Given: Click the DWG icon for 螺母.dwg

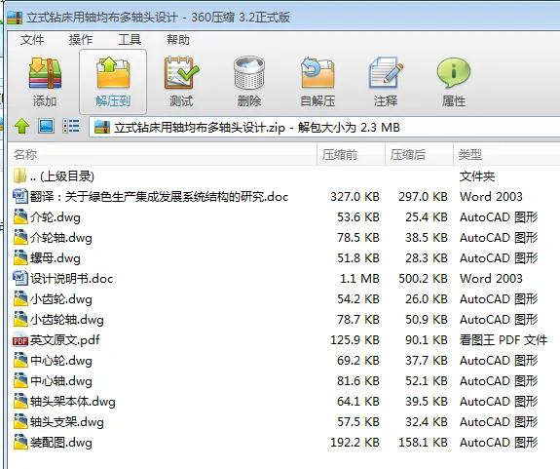Looking at the screenshot, I should click(x=20, y=257).
